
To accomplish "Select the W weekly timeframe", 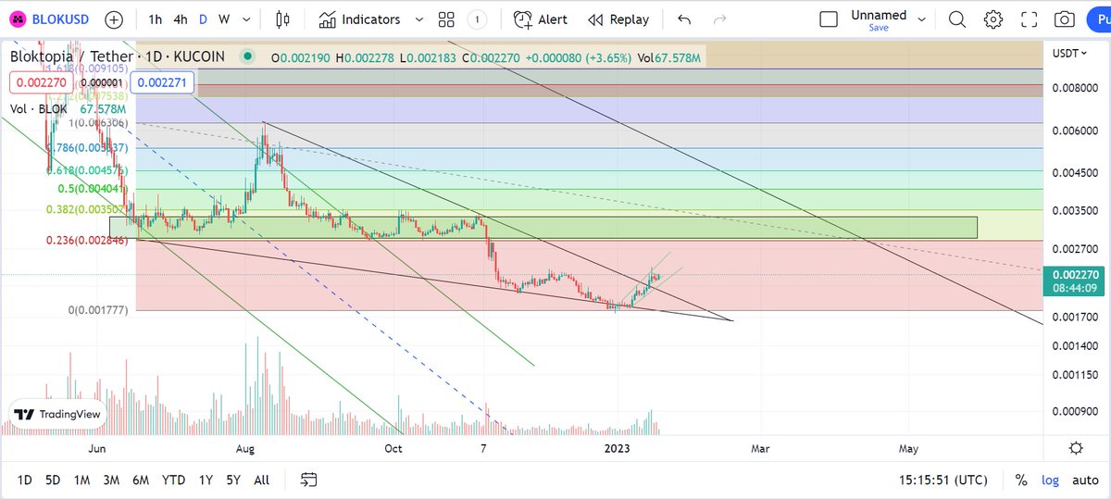I will click(x=224, y=19).
